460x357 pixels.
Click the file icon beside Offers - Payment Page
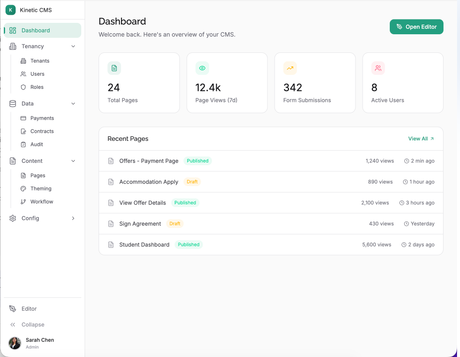coord(111,161)
